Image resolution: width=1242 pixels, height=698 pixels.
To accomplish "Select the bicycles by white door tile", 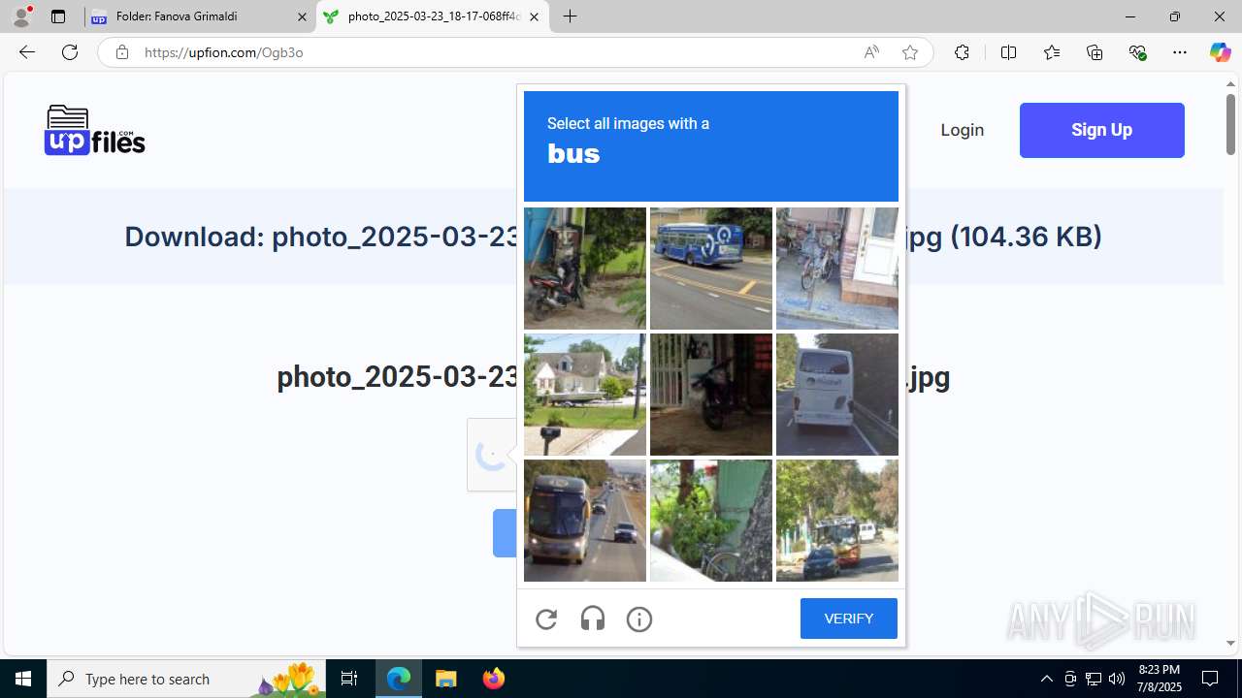I will click(x=837, y=269).
